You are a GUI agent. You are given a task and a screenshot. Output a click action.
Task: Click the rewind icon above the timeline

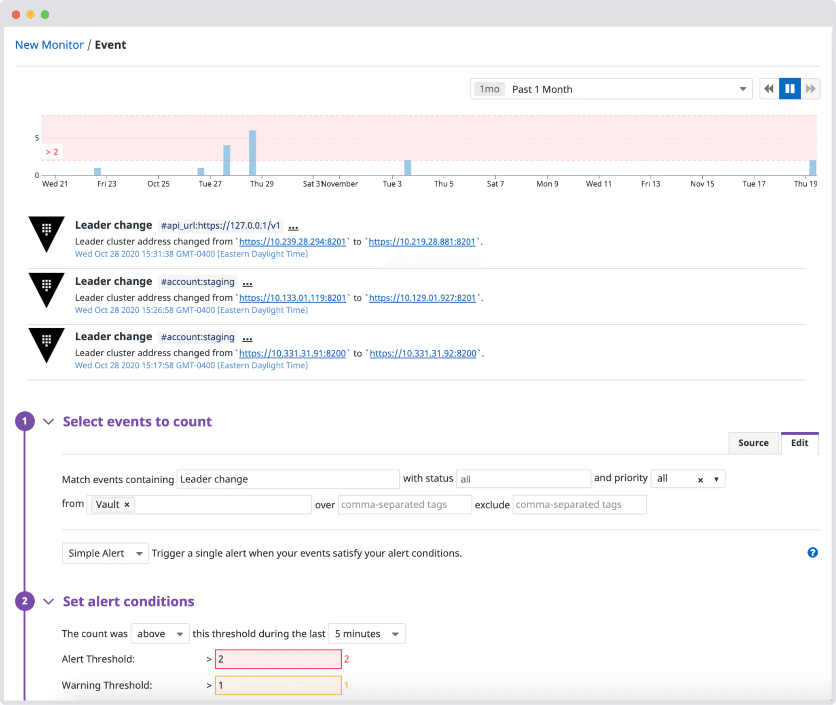pyautogui.click(x=769, y=88)
